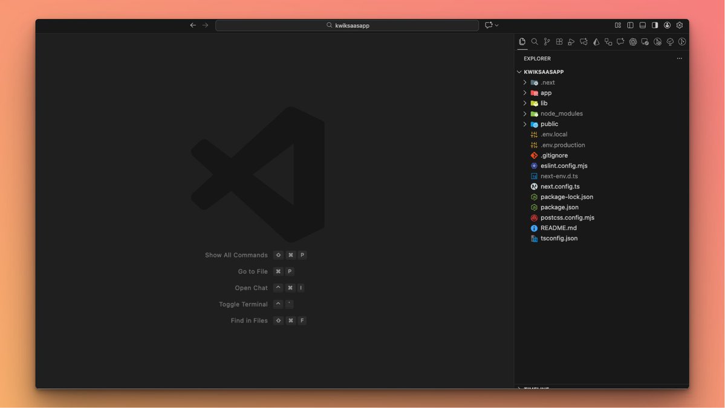Expand the app folder chevron
Screen dimensions: 725x408
click(x=525, y=93)
